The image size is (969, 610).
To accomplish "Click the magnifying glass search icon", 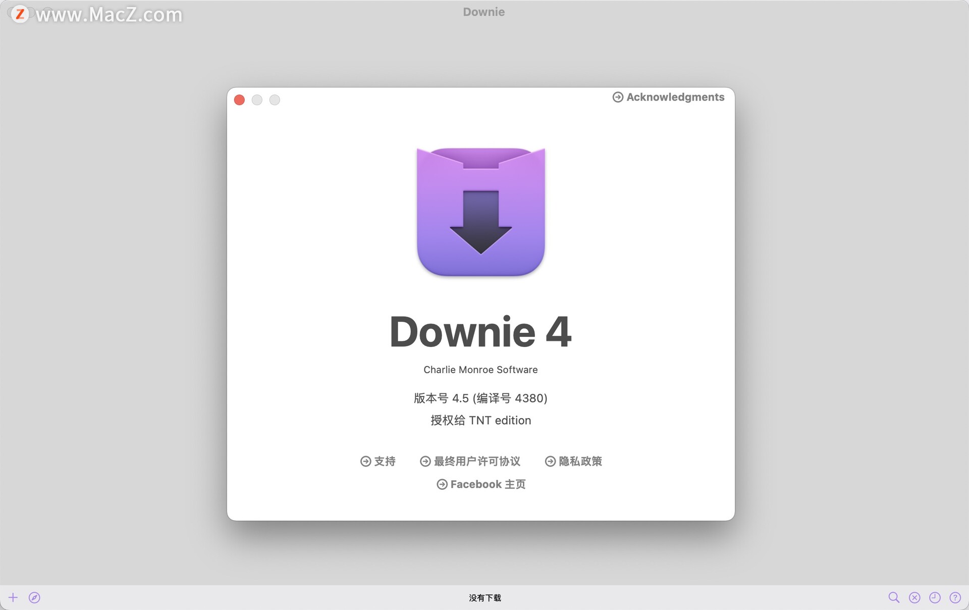I will coord(894,597).
